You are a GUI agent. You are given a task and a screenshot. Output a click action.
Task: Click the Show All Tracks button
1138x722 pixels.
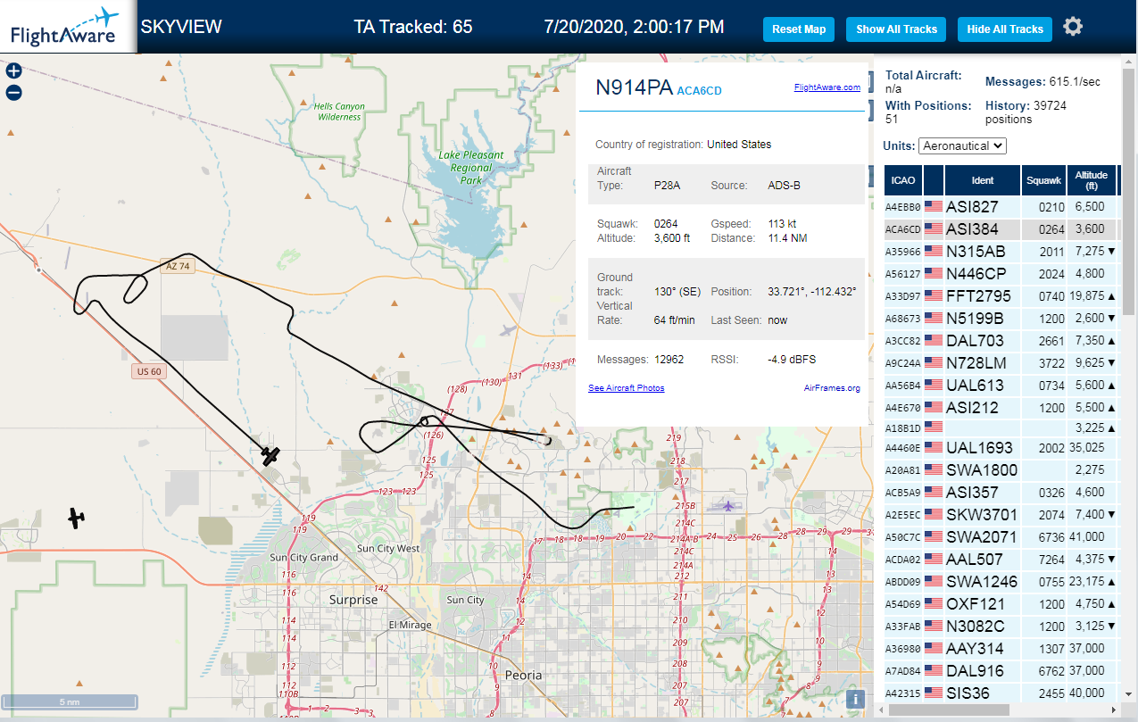(x=896, y=29)
